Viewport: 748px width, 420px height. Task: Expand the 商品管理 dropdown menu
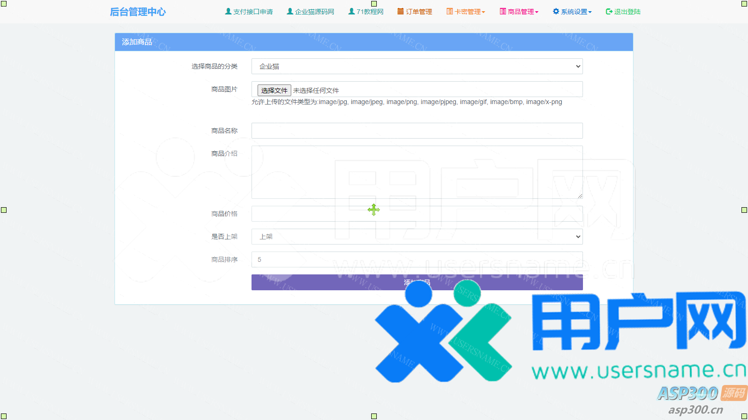523,12
